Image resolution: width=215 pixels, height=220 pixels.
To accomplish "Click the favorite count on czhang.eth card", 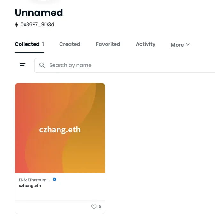I will [x=100, y=207].
